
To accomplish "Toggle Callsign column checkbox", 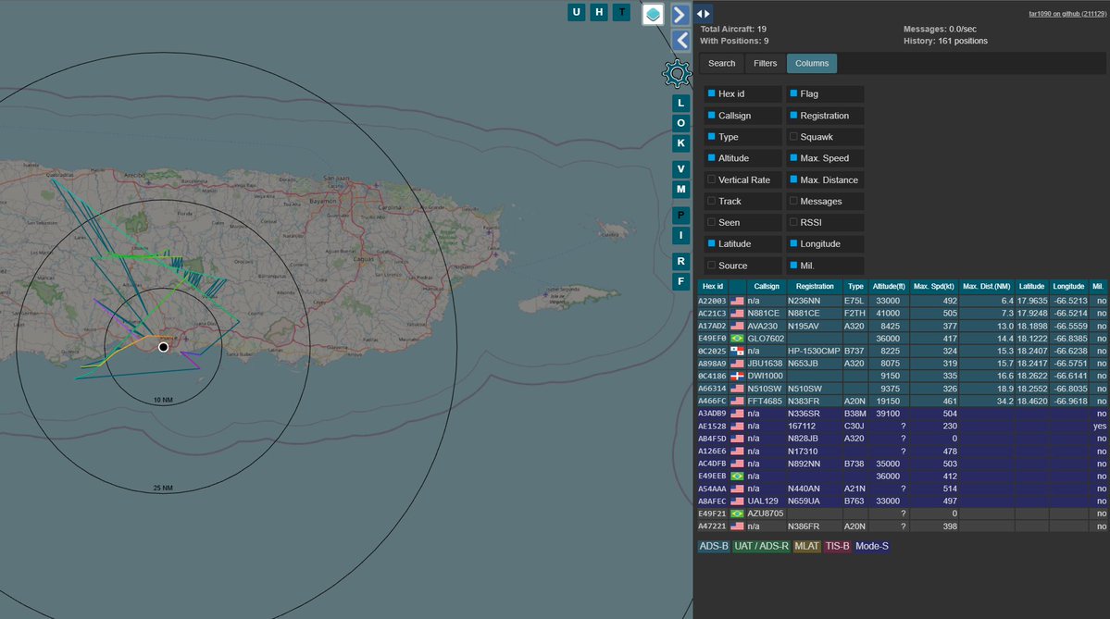I will click(x=711, y=116).
